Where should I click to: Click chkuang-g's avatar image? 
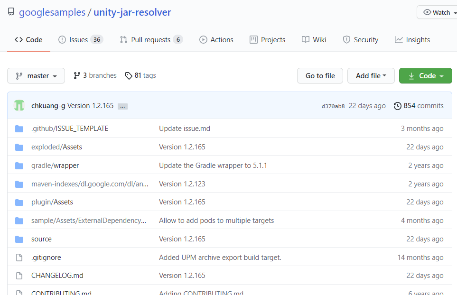point(19,105)
